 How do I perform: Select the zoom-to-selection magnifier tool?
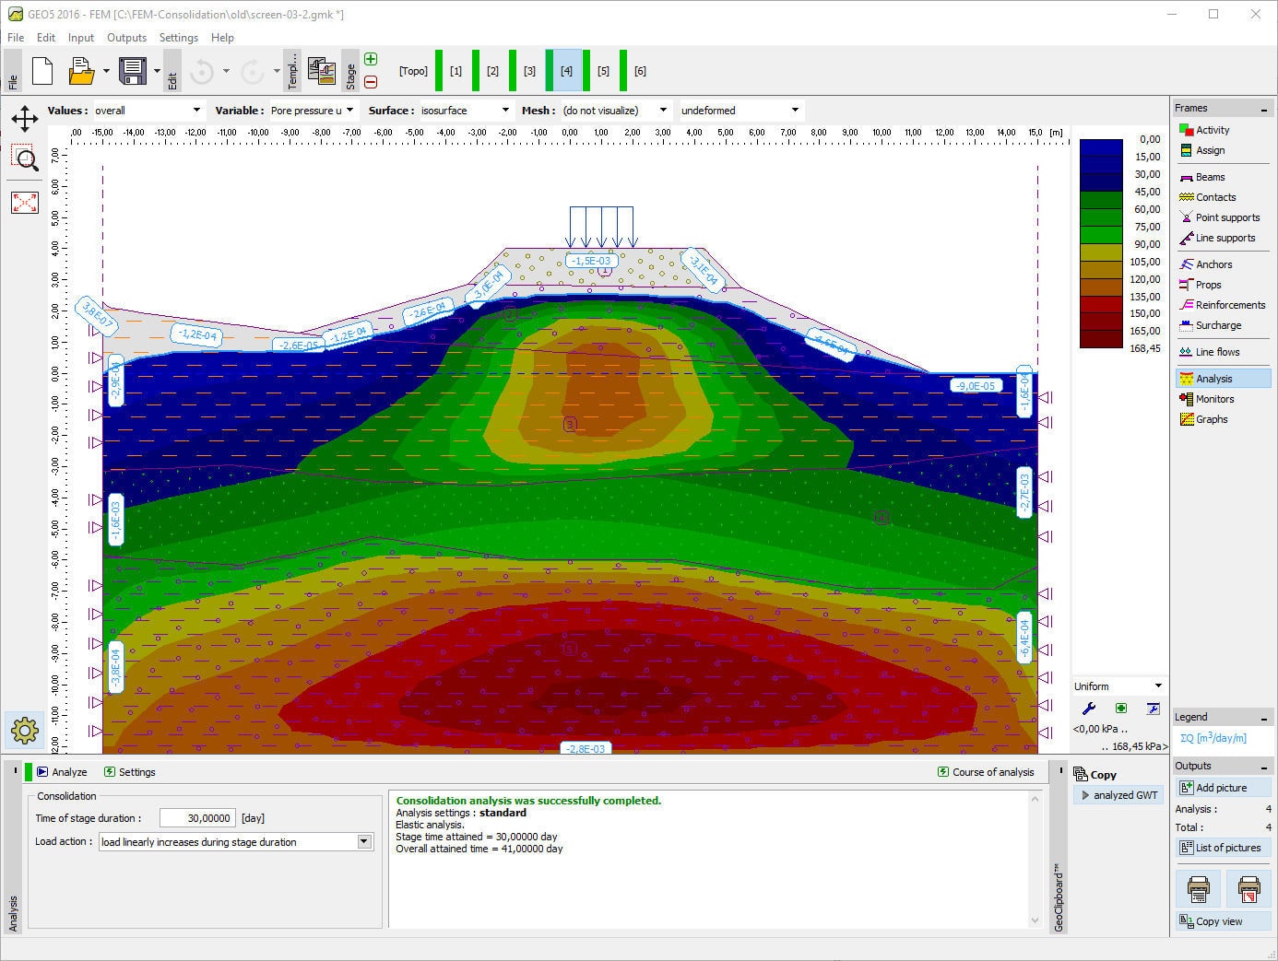pyautogui.click(x=24, y=159)
